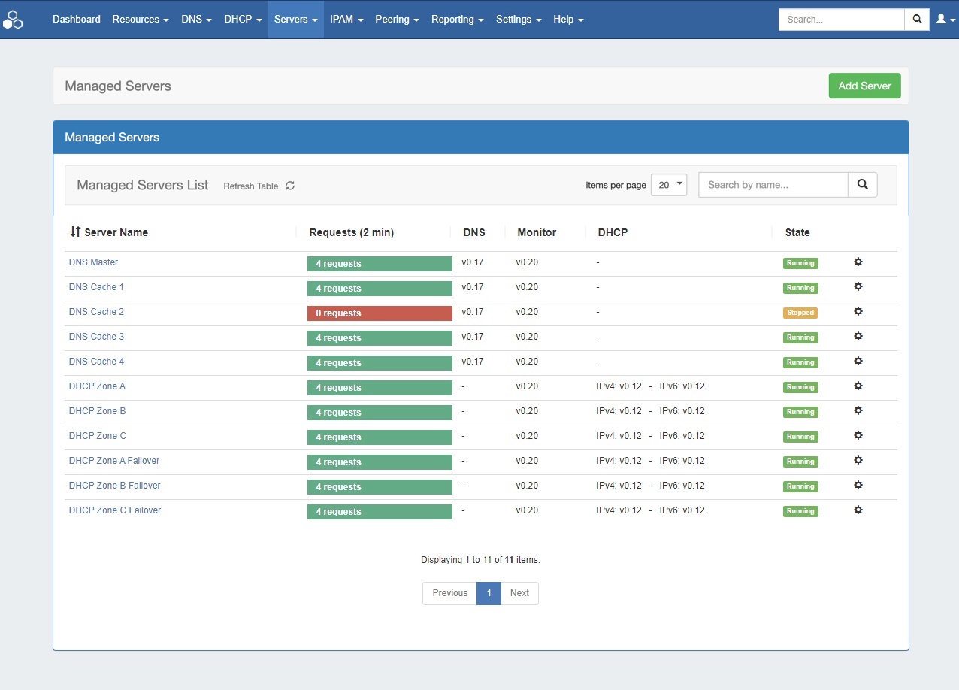Viewport: 959px width, 690px height.
Task: Open the gear menu for DHCP Zone A
Action: click(x=858, y=386)
